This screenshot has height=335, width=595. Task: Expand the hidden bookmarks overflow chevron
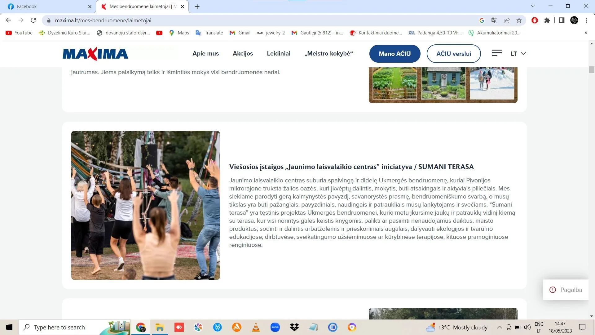point(586,33)
